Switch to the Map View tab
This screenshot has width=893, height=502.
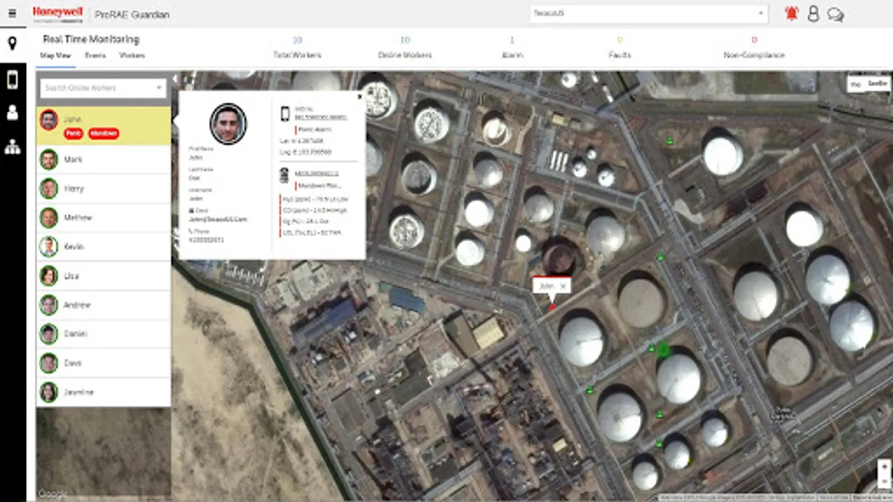[x=55, y=55]
